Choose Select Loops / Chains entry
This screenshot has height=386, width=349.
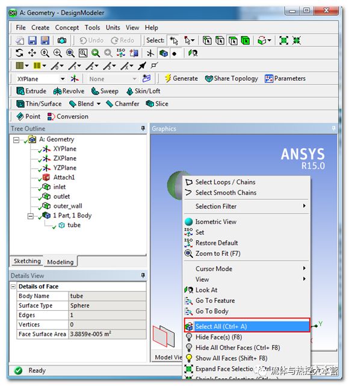(x=246, y=182)
